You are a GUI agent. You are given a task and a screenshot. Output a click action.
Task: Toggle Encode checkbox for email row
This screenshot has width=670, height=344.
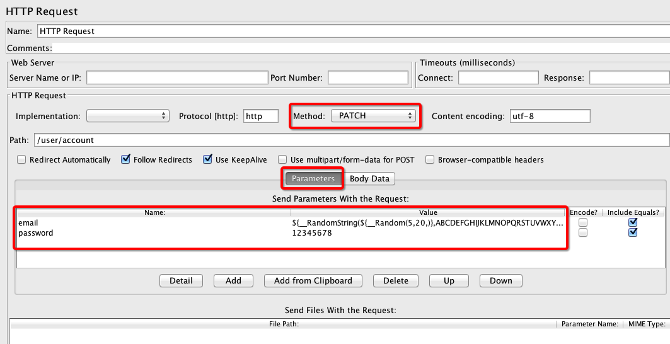(x=584, y=223)
